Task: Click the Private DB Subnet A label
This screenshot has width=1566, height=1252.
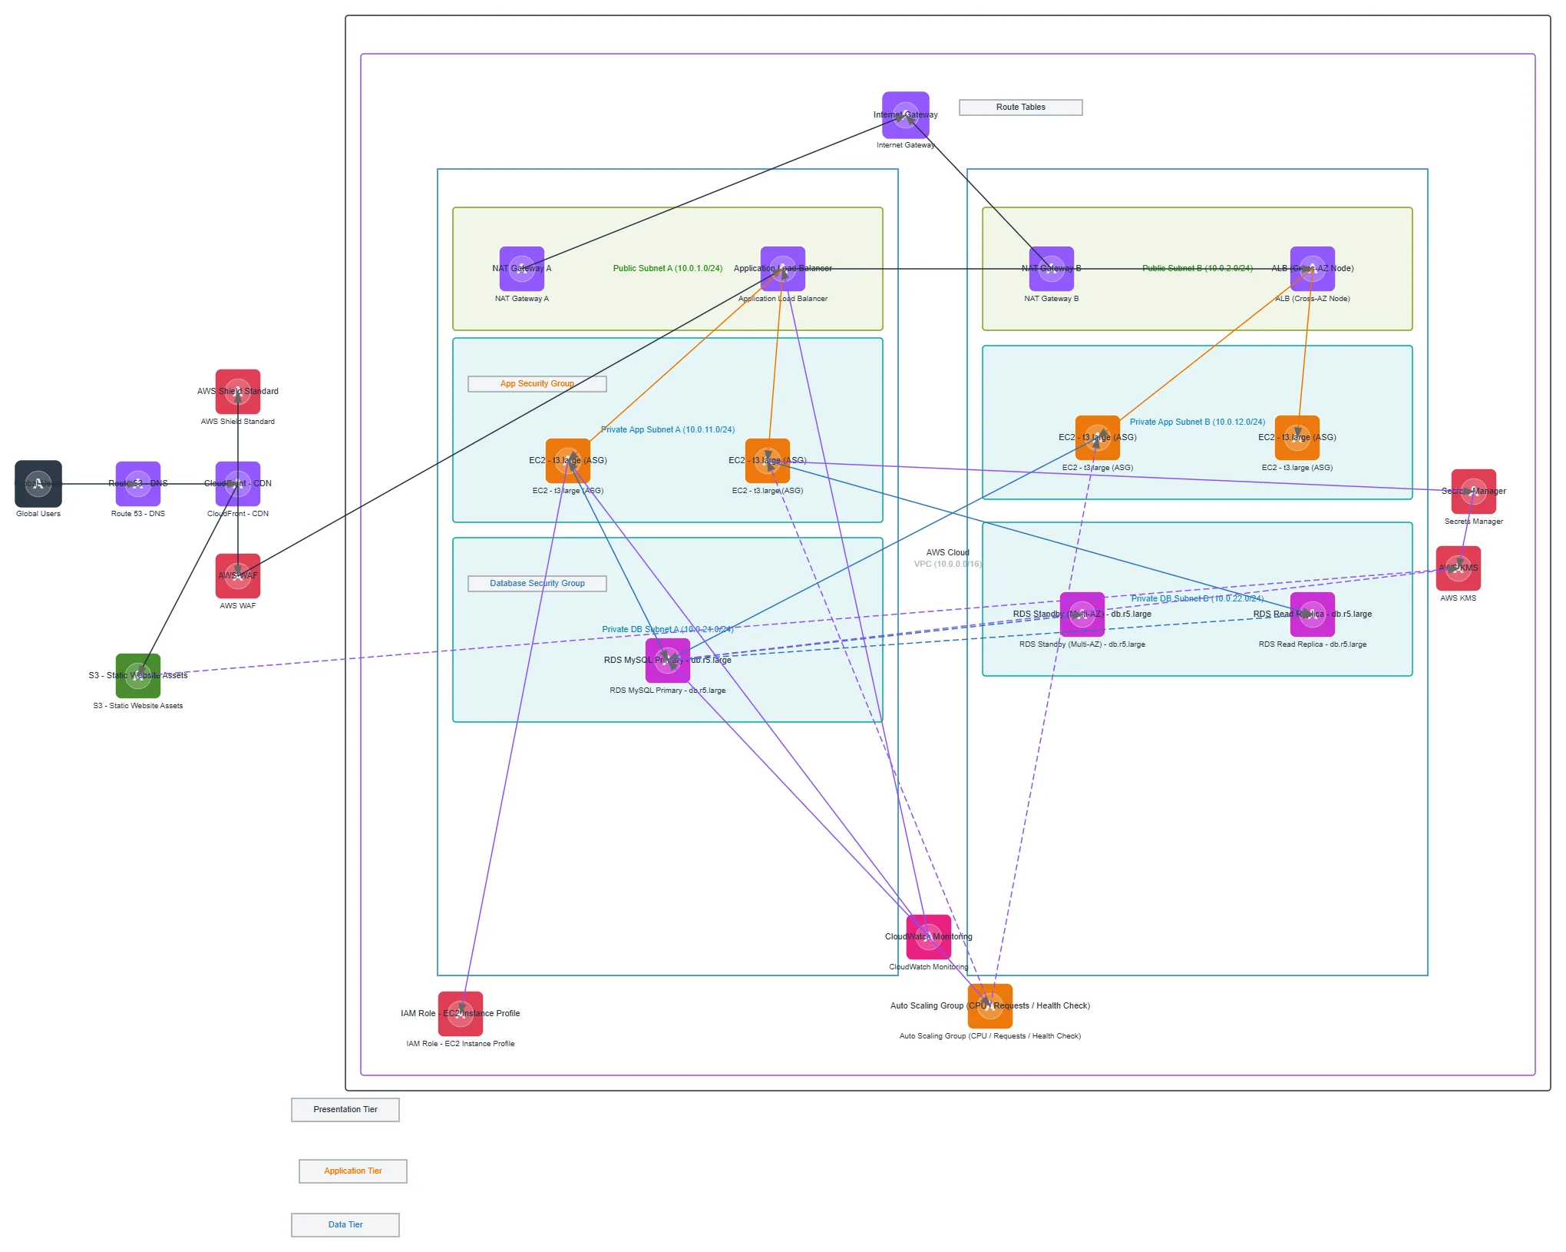Action: [668, 630]
